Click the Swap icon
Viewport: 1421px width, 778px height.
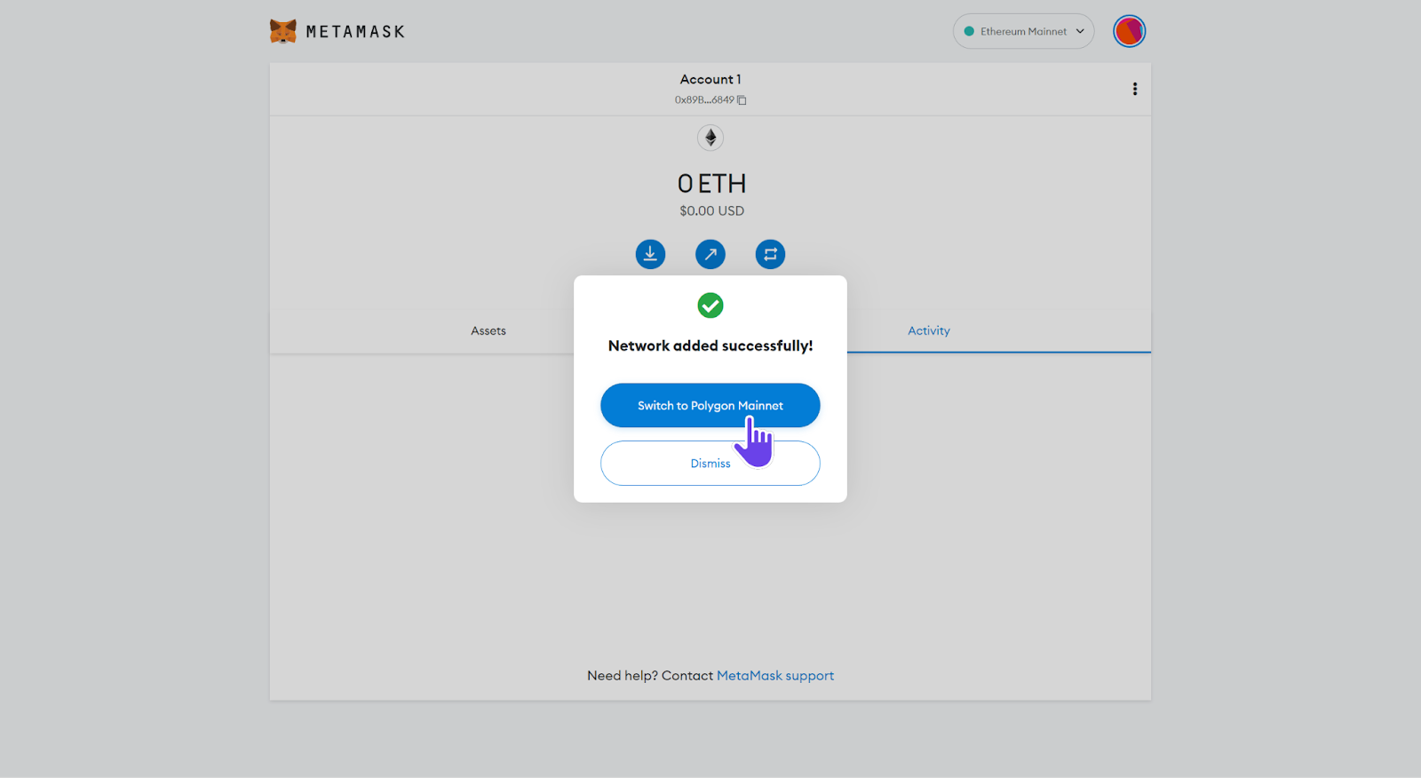(x=770, y=254)
